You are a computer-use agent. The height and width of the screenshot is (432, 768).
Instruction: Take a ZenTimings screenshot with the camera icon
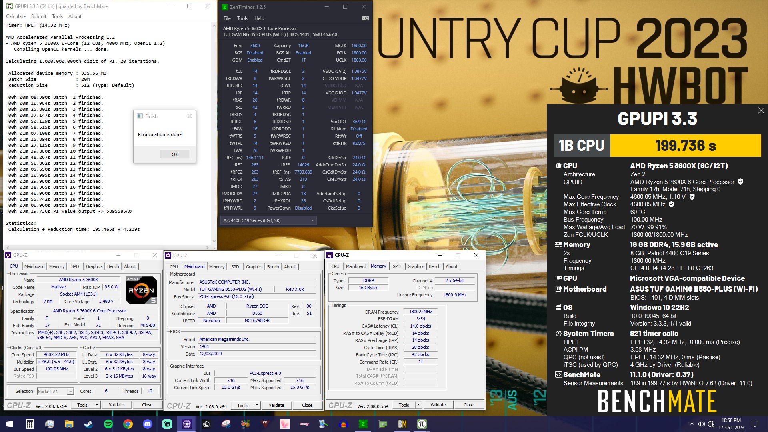pyautogui.click(x=365, y=18)
